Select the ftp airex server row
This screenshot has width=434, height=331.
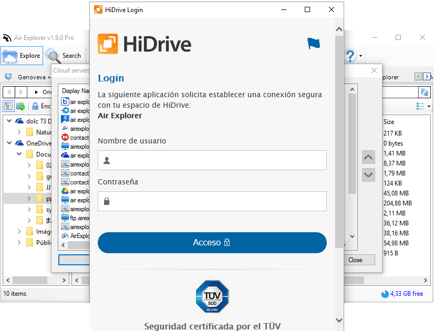75,218
